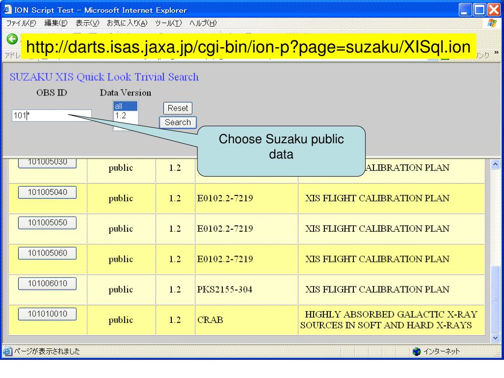Viewport: 504px width, 378px height.
Task: Click E0102.2-7219 in the 101005060 row
Action: pos(225,259)
